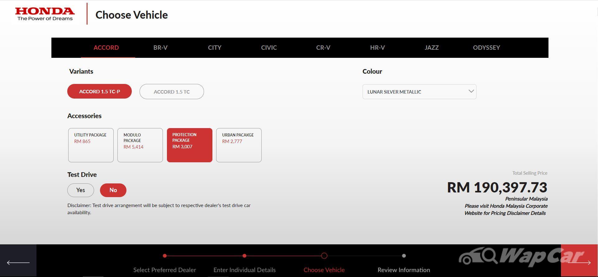Open Lunar Silver Metallic colour selector

point(419,92)
